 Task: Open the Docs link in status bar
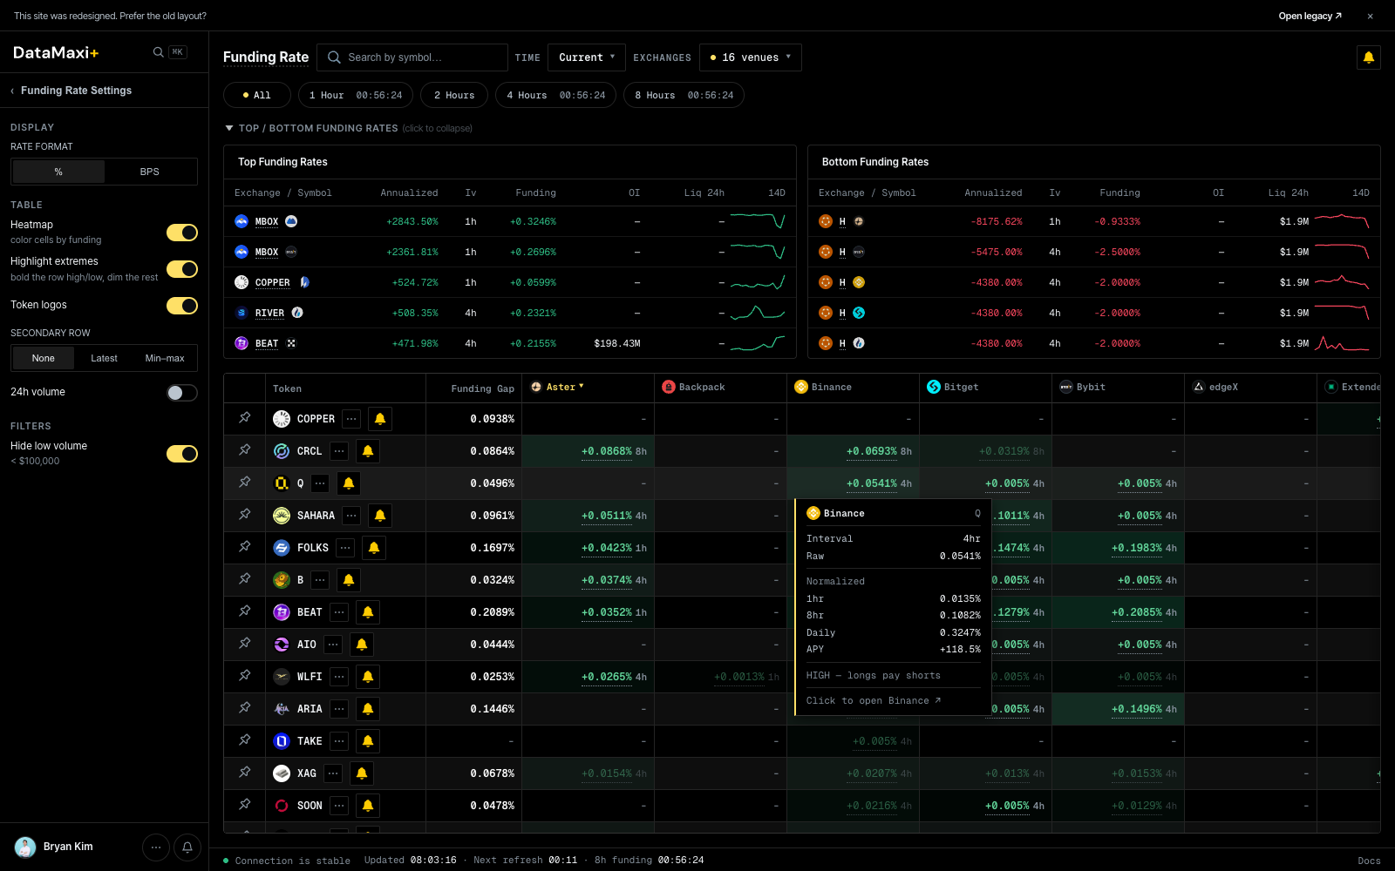pos(1369,861)
